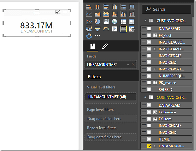This screenshot has height=151, width=196.
Task: Select the treemap visualization
Action: tap(106, 21)
